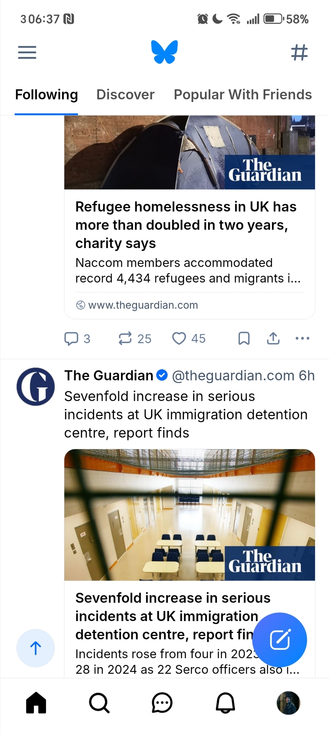Image resolution: width=329 pixels, height=735 pixels.
Task: Open more options for refugee post
Action: click(x=302, y=338)
